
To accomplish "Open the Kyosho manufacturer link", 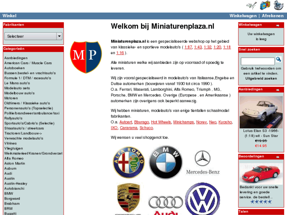I will pyautogui.click(x=225, y=122).
